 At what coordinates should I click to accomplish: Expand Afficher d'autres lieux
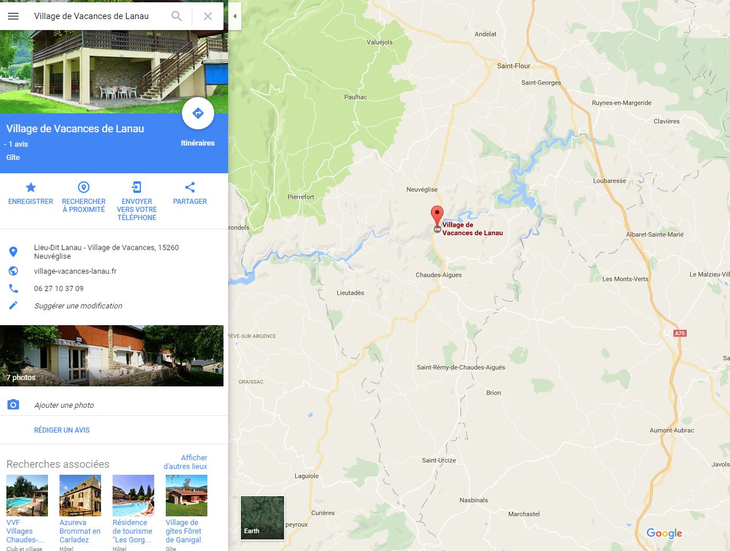[x=185, y=462]
